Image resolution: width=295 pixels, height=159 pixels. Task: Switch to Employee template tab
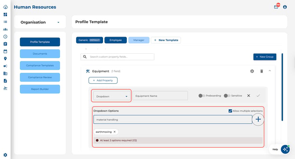pyautogui.click(x=115, y=40)
